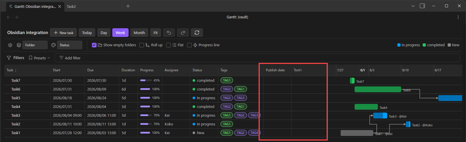
Task: Select the Gantt: Obsidian integration tab
Action: pos(35,6)
